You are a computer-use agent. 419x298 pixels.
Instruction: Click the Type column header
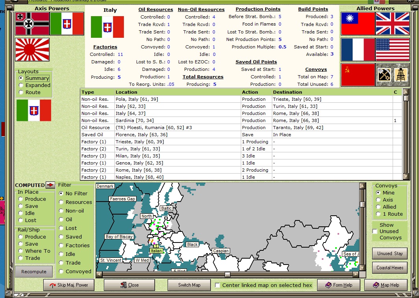click(97, 92)
